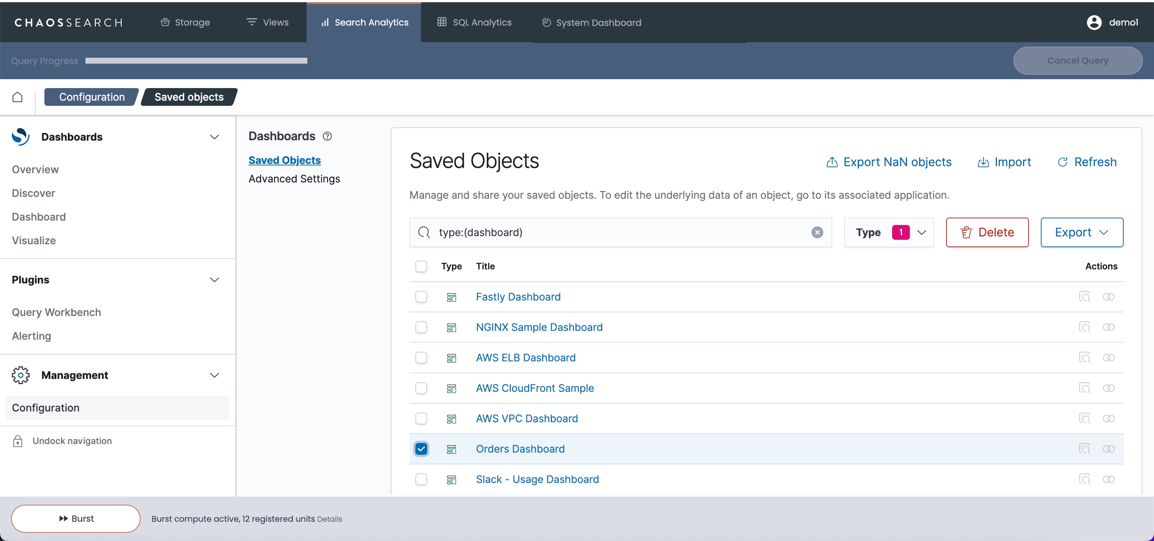Screen dimensions: 1154x541
Task: Open the Slack - Usage Dashboard link
Action: point(537,479)
